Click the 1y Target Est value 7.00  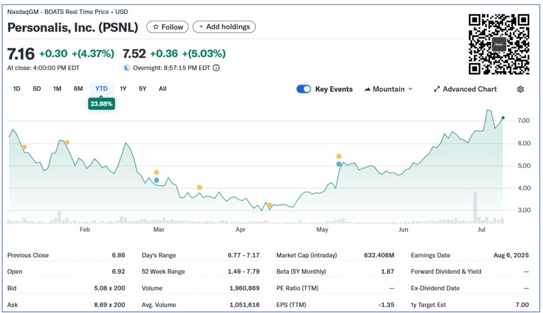522,305
